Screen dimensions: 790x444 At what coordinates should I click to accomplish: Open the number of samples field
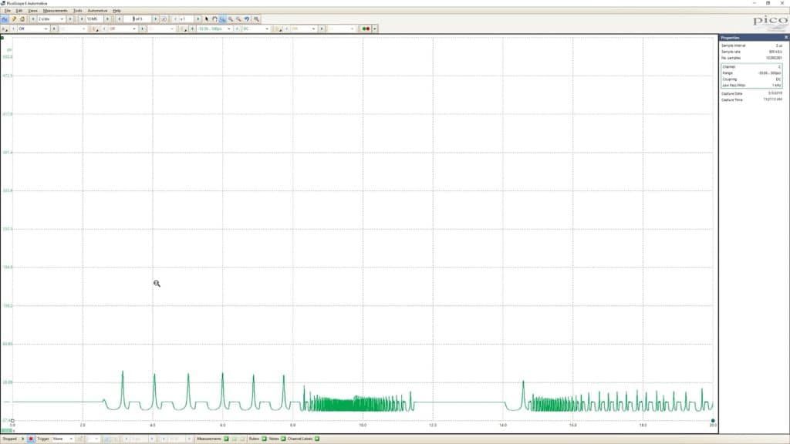click(94, 19)
